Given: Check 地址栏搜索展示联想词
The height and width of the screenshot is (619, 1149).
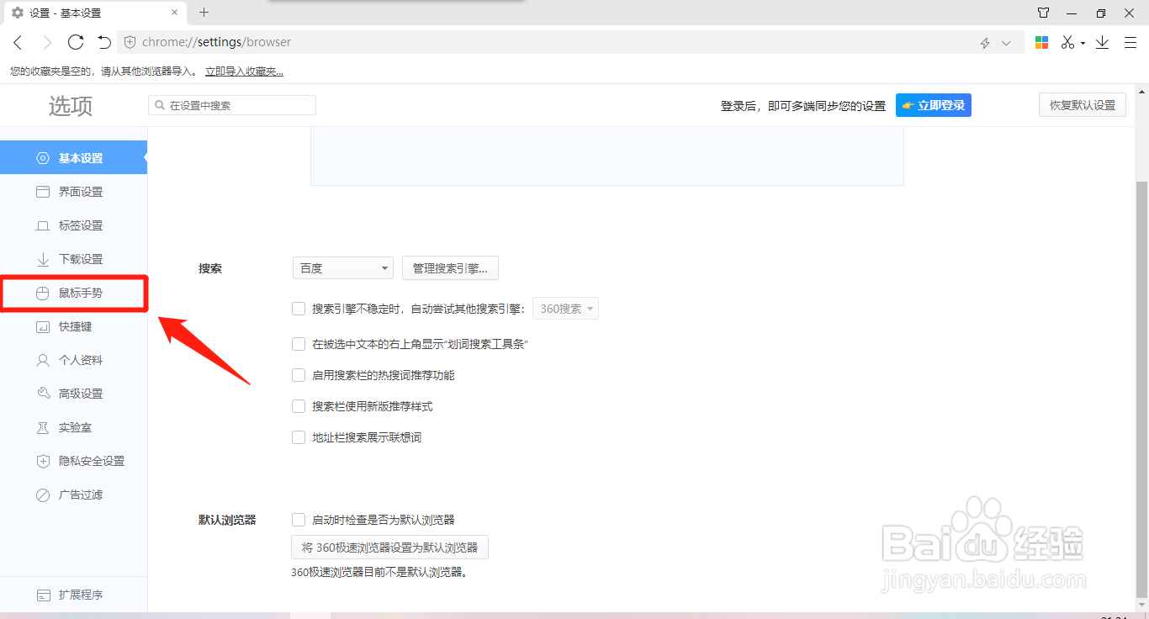Looking at the screenshot, I should tap(299, 437).
